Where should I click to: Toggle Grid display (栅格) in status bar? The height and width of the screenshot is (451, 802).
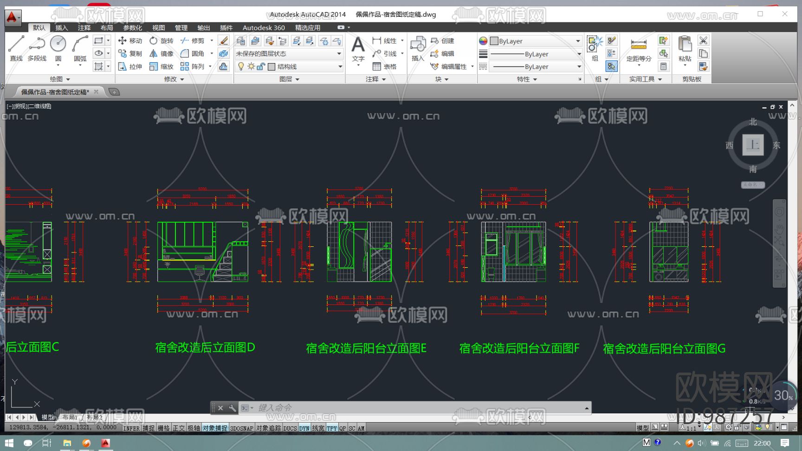pyautogui.click(x=163, y=428)
